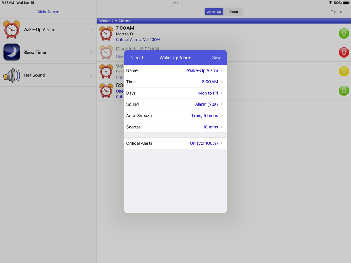
Task: Check the Wi-Fi status icon
Action: click(x=330, y=3)
